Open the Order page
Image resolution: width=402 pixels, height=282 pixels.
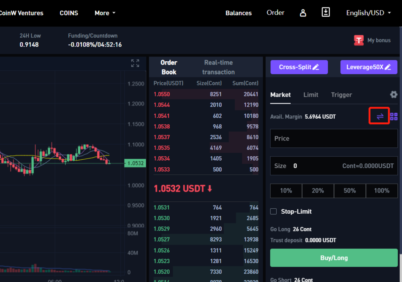pyautogui.click(x=275, y=13)
